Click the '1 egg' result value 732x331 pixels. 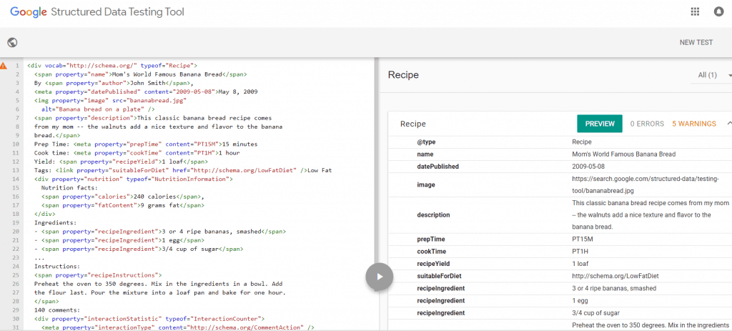click(x=579, y=300)
